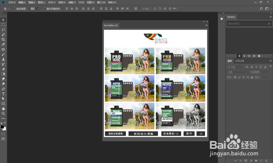
Task: Open the workspace switcher dropdown
Action: tap(268, 8)
